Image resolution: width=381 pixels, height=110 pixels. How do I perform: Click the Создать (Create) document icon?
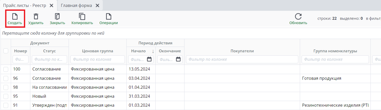(15, 17)
